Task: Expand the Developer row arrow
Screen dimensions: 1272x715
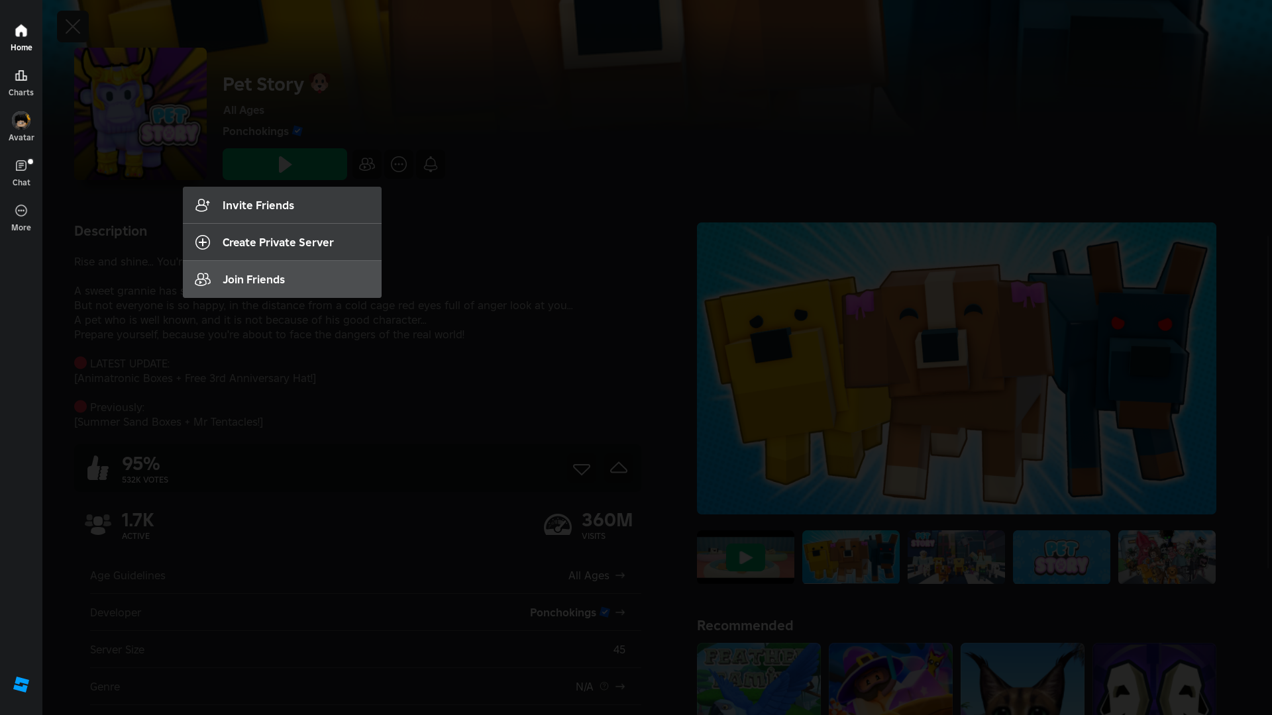Action: click(620, 612)
